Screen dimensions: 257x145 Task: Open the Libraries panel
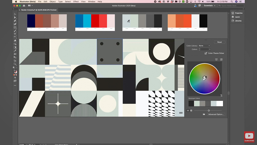click(x=238, y=21)
